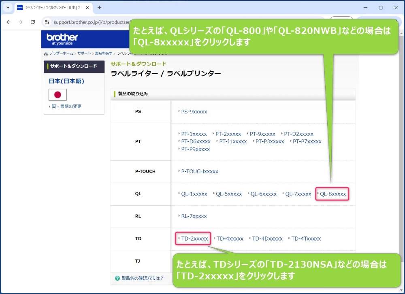
Task: Select the PT-2xxxxx series link
Action: point(228,134)
